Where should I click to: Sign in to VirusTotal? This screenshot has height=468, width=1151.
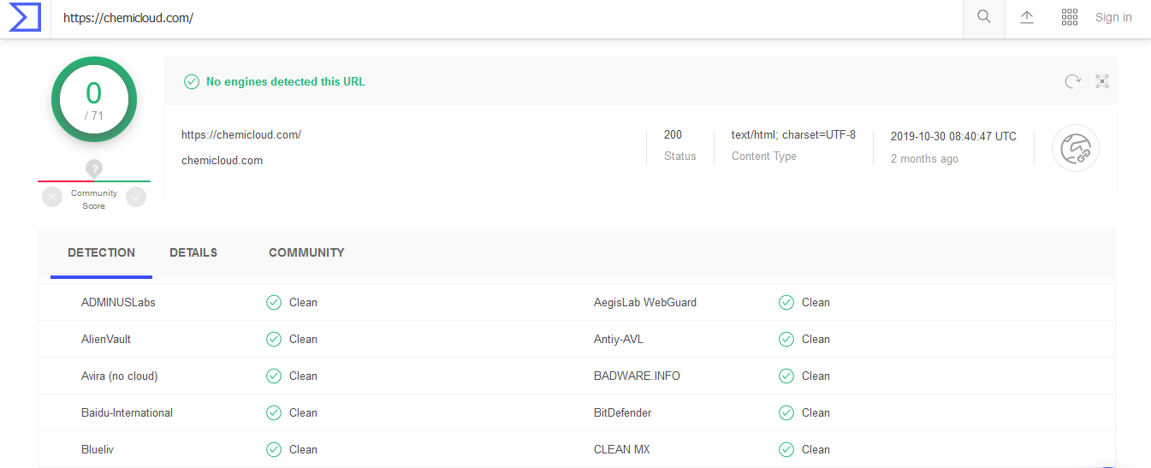[1113, 17]
